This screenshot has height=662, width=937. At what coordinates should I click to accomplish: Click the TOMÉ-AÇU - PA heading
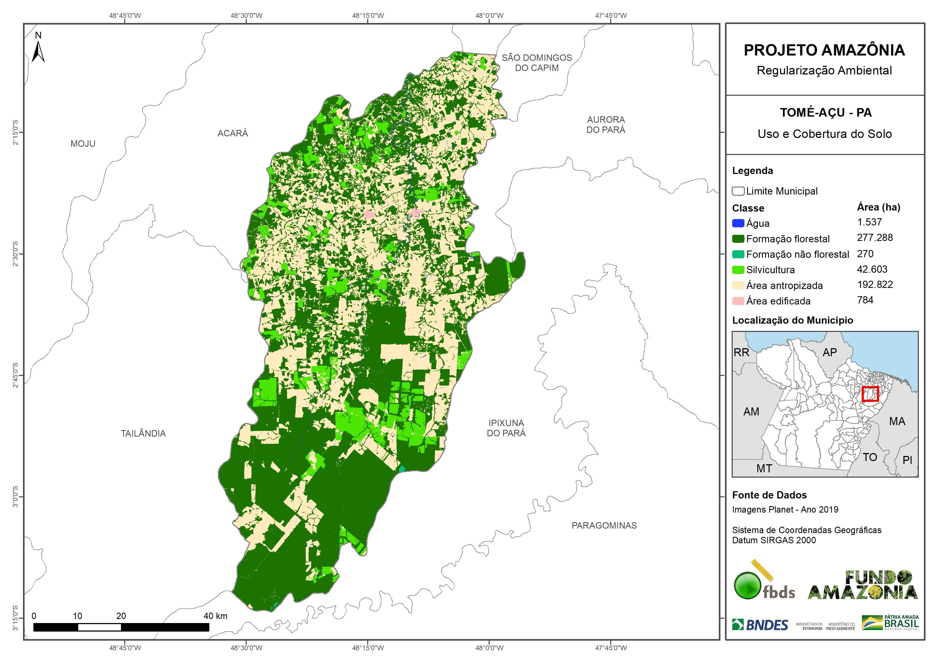[x=825, y=113]
